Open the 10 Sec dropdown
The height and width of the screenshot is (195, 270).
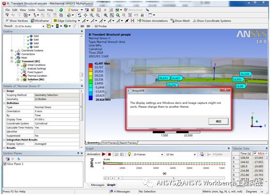click(x=195, y=154)
